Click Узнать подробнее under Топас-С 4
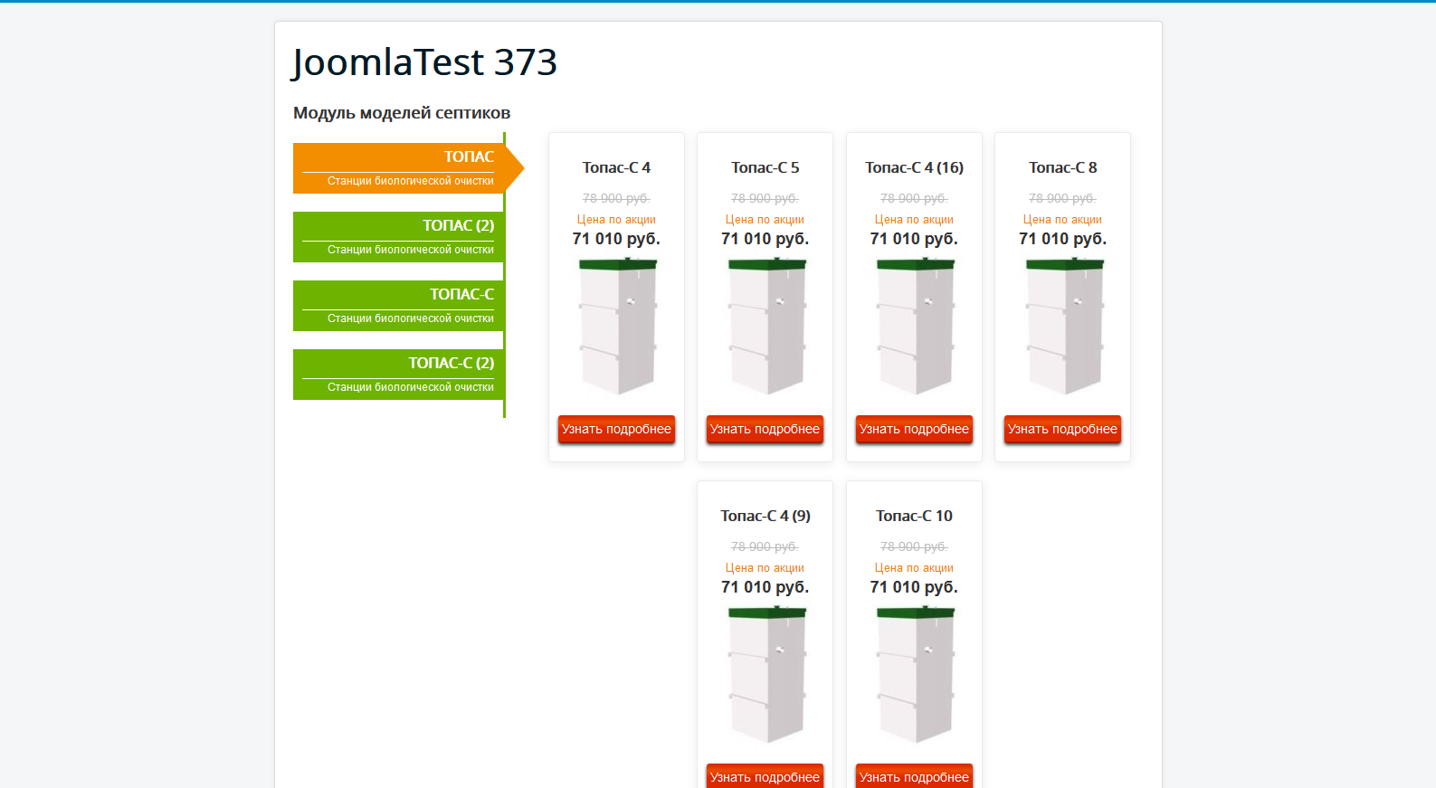This screenshot has width=1436, height=788. 616,429
